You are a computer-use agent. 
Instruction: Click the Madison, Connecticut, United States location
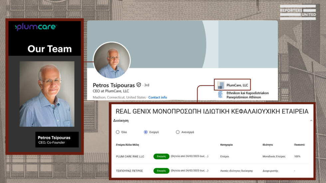119,97
